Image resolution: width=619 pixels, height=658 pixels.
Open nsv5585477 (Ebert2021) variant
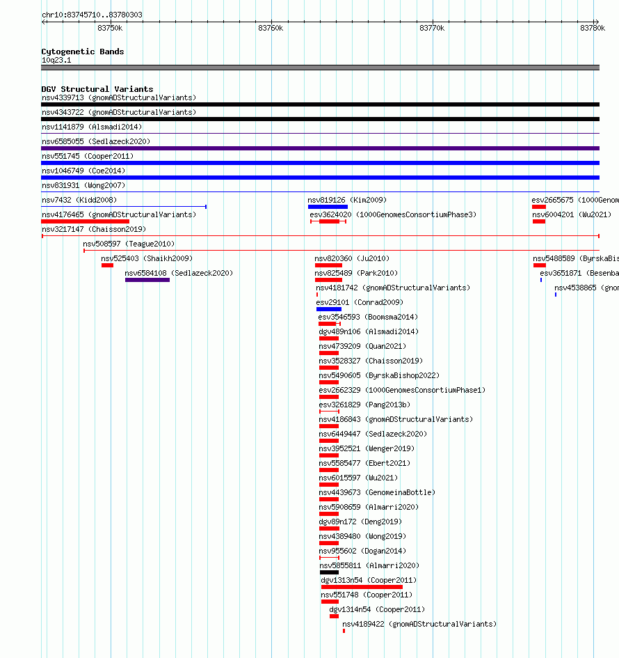tap(364, 463)
